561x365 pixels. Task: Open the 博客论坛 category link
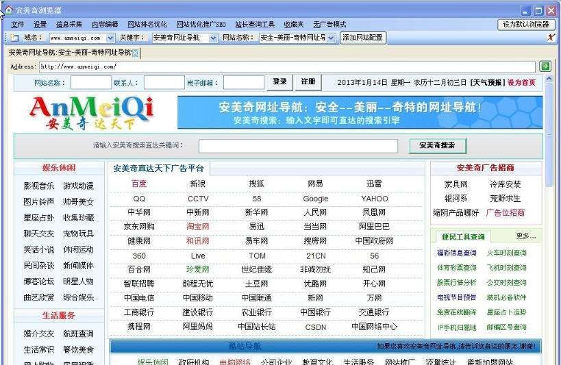click(38, 281)
